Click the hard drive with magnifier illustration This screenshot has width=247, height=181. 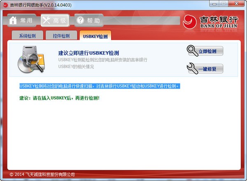pyautogui.click(x=31, y=59)
